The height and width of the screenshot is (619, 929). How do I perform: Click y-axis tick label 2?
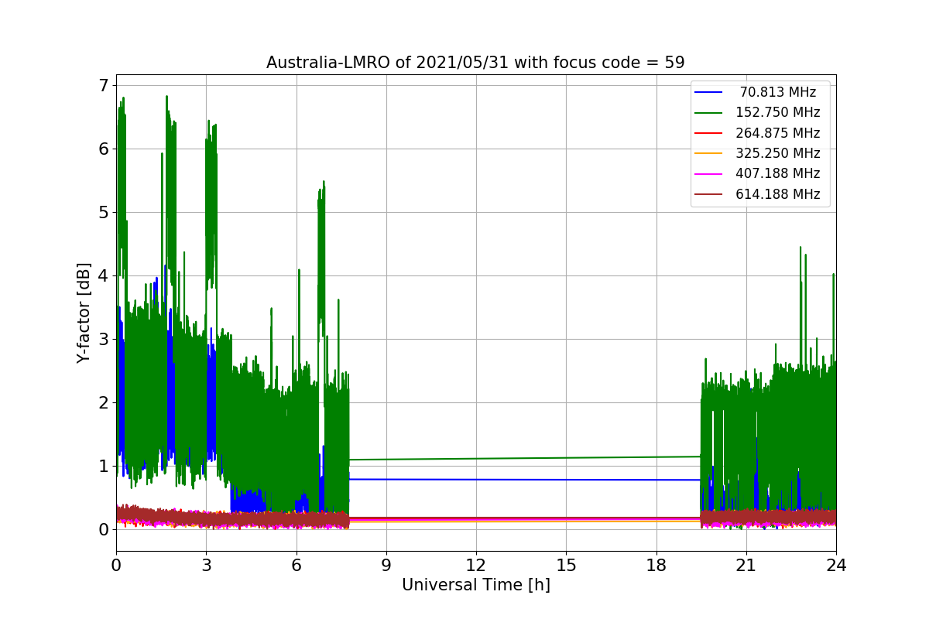[103, 402]
